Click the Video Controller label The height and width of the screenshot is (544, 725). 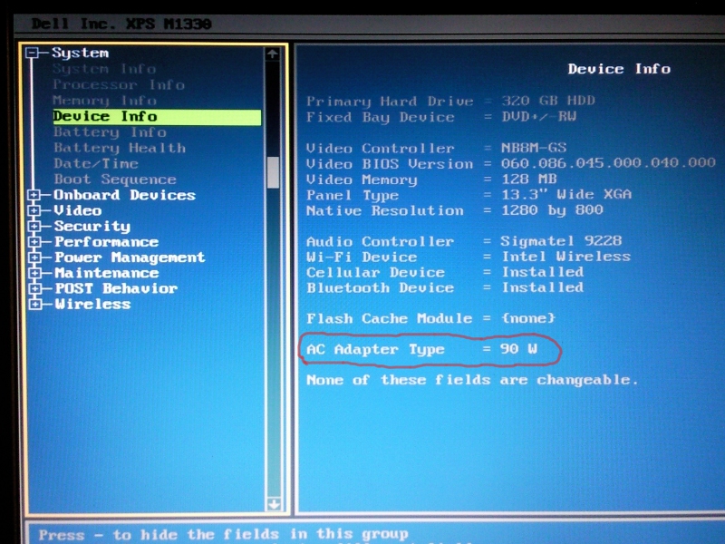pos(380,149)
